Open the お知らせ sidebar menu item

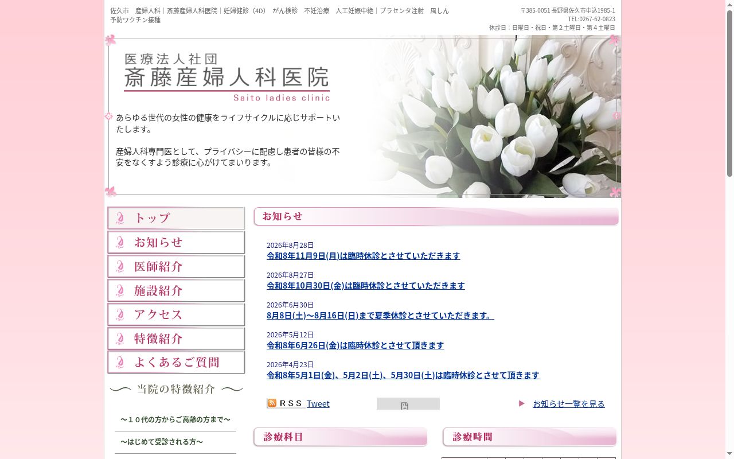coord(176,243)
